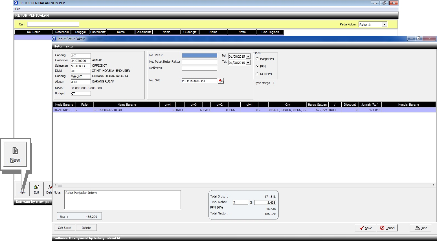437x241 pixels.
Task: Open the Pajak Retur Faktur date dropdown
Action: (248, 63)
